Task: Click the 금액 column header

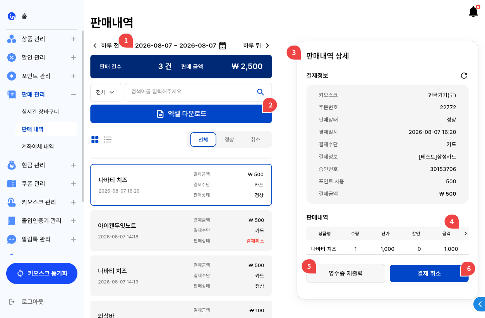Action: [446, 233]
